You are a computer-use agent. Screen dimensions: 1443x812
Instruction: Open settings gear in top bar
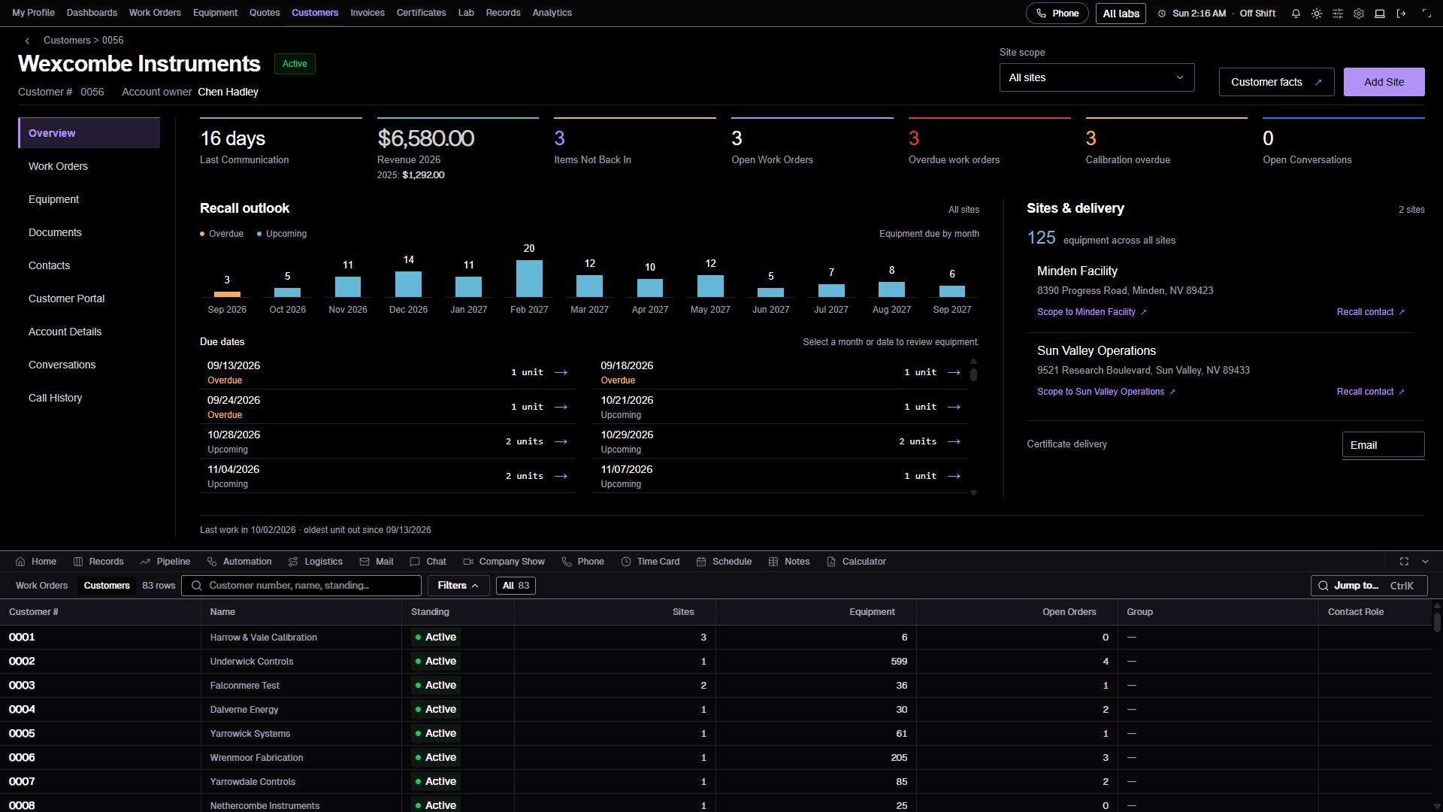pos(1359,14)
